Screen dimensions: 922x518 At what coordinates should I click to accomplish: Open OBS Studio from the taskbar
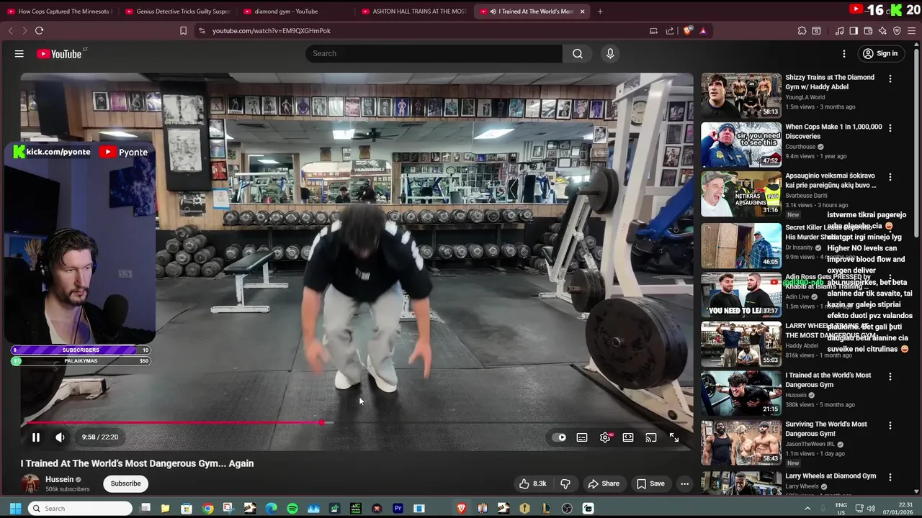click(567, 509)
